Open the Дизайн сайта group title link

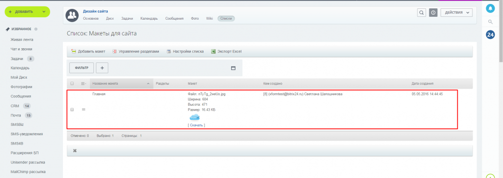(95, 11)
